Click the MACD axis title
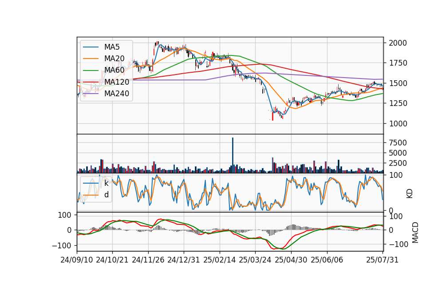The image size is (426, 306). (415, 232)
